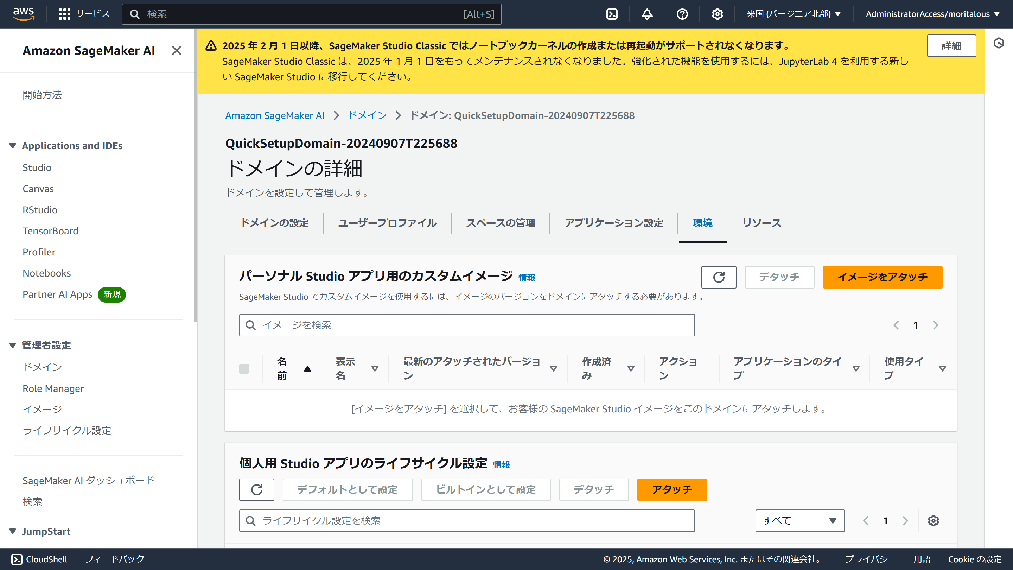
Task: Click the イメージをアタッチ button
Action: pos(883,277)
